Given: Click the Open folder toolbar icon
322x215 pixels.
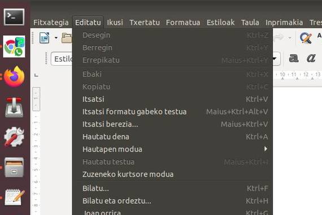Looking at the screenshot, I should 67,38.
